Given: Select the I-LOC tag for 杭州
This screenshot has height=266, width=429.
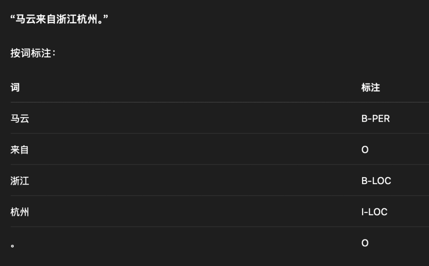Looking at the screenshot, I should 374,212.
